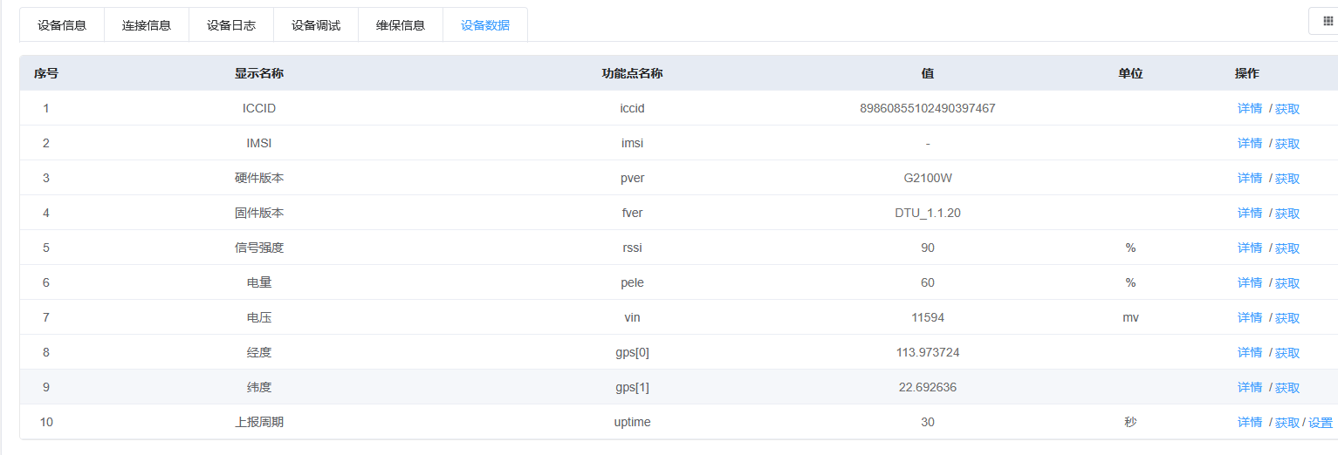Open 详情 for the 电量 row
The height and width of the screenshot is (455, 1338).
coord(1250,282)
